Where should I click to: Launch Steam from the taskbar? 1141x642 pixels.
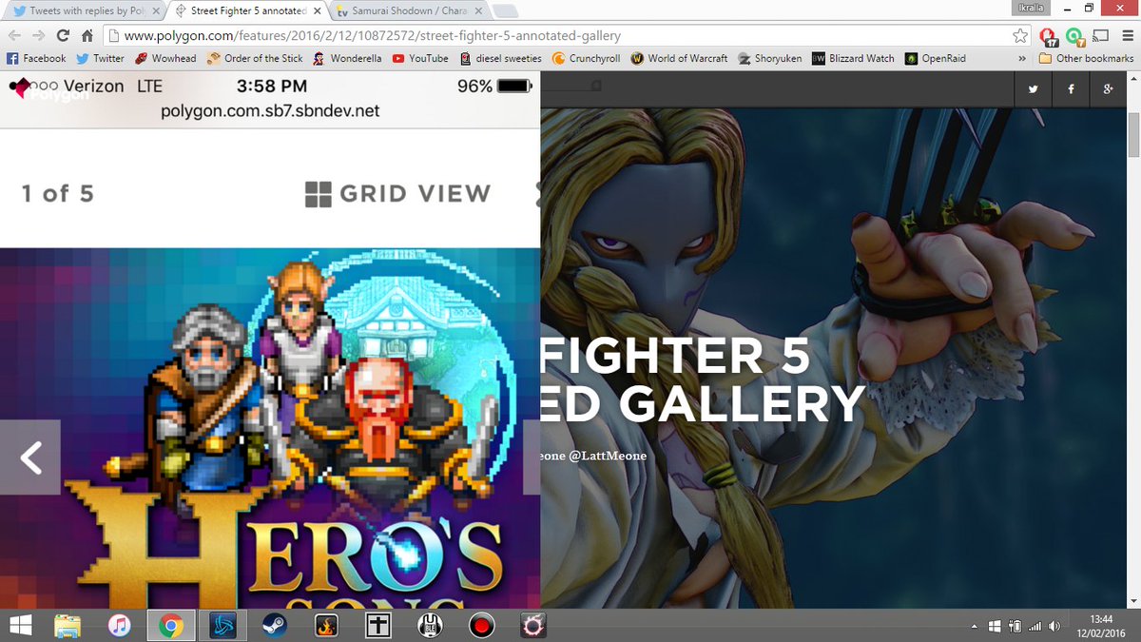click(x=274, y=625)
